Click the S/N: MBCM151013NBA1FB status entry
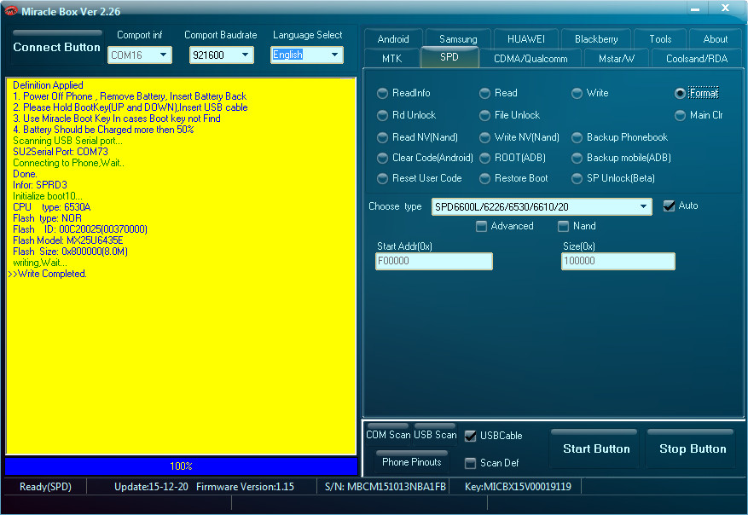Screen dimensions: 748x515 tap(385, 487)
